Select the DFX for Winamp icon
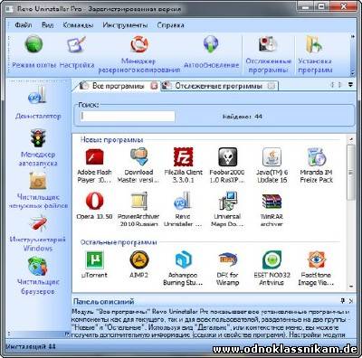 [x=227, y=259]
